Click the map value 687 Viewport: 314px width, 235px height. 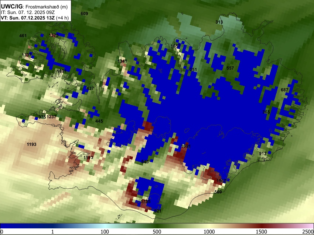pyautogui.click(x=284, y=90)
